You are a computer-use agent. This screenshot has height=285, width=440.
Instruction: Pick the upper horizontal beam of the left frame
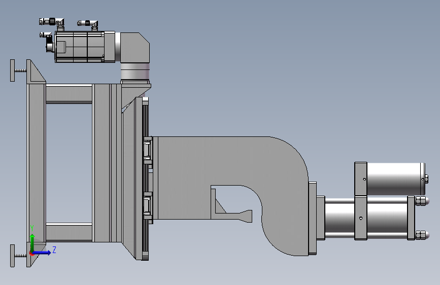(x=69, y=93)
